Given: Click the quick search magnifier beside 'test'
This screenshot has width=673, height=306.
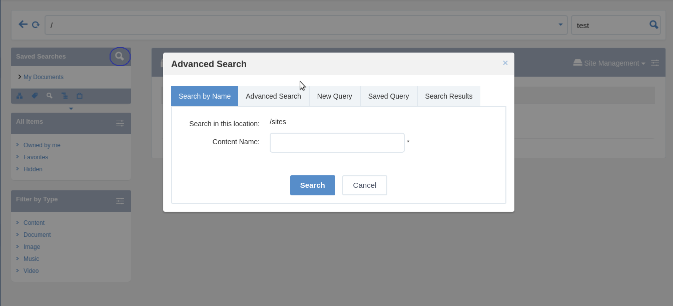Looking at the screenshot, I should (x=653, y=25).
